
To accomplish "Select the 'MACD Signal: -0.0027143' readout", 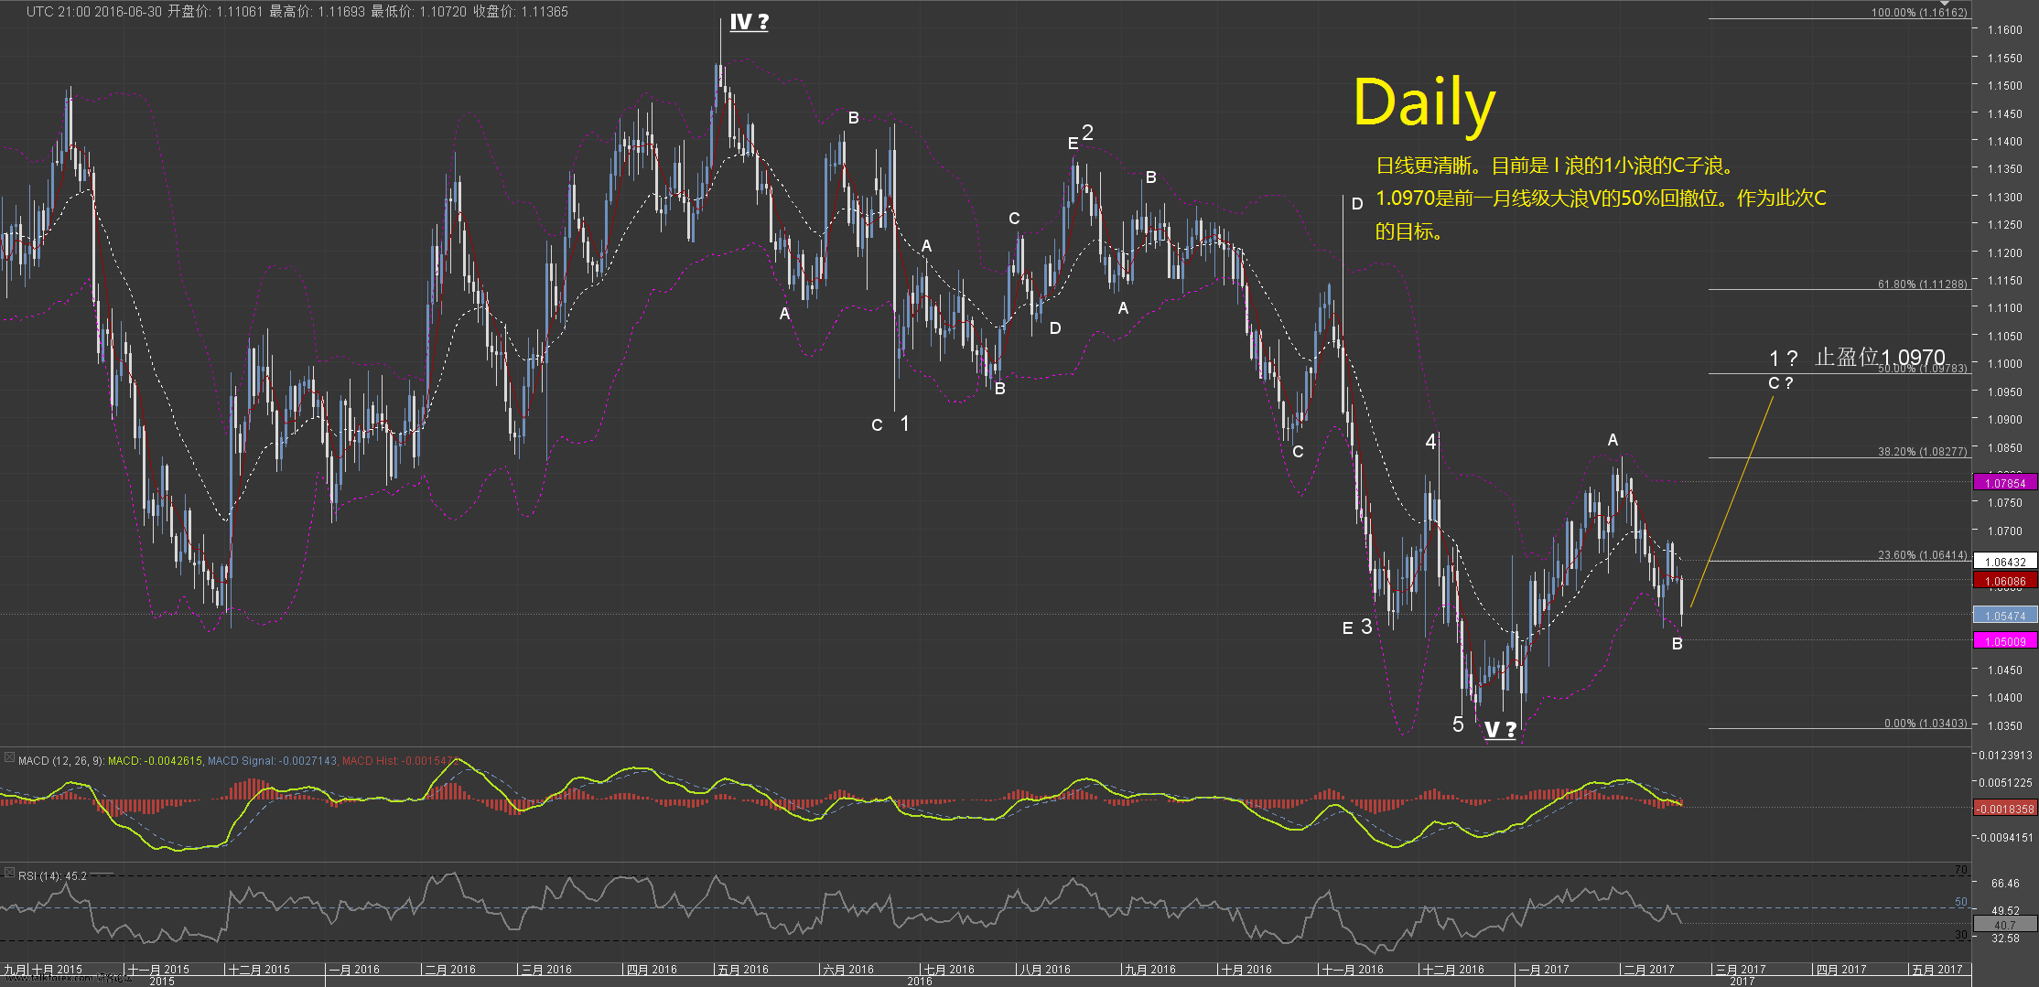I will pyautogui.click(x=273, y=761).
